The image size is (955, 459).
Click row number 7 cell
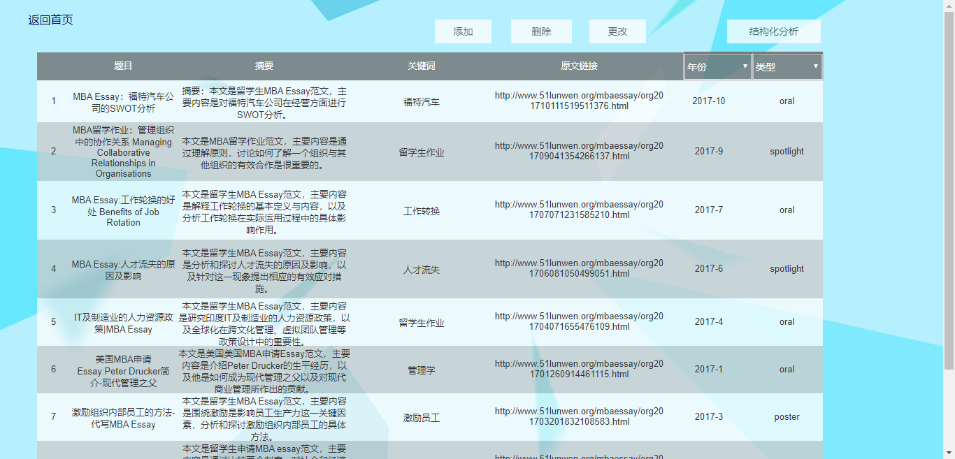[53, 417]
